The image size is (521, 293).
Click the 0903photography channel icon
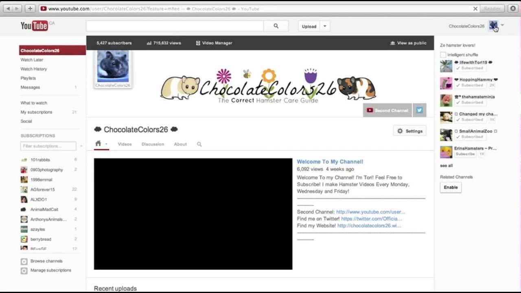click(24, 170)
